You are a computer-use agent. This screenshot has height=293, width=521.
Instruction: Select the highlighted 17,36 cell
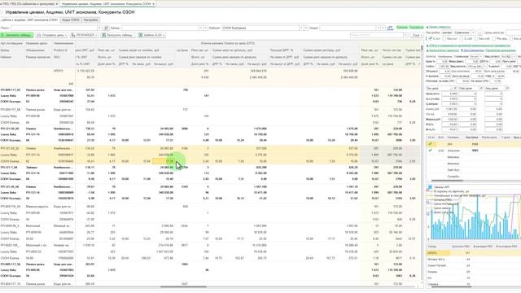(x=164, y=161)
